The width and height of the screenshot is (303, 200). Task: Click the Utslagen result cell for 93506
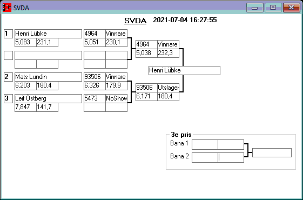(x=168, y=88)
